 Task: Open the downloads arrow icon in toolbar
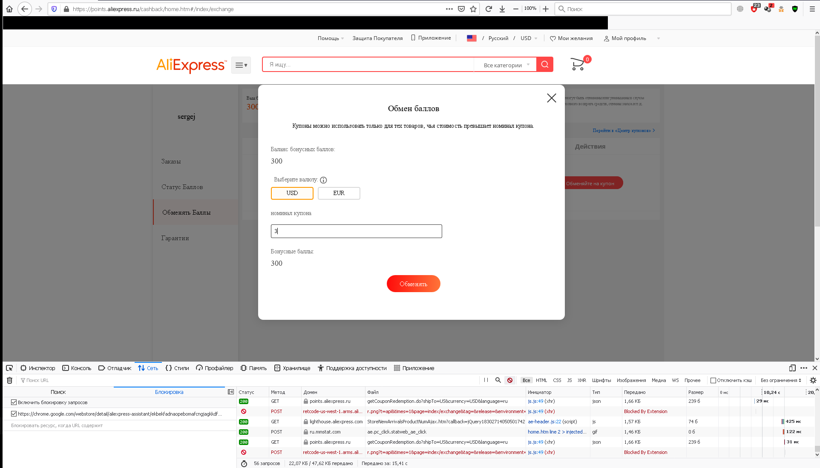(x=502, y=9)
